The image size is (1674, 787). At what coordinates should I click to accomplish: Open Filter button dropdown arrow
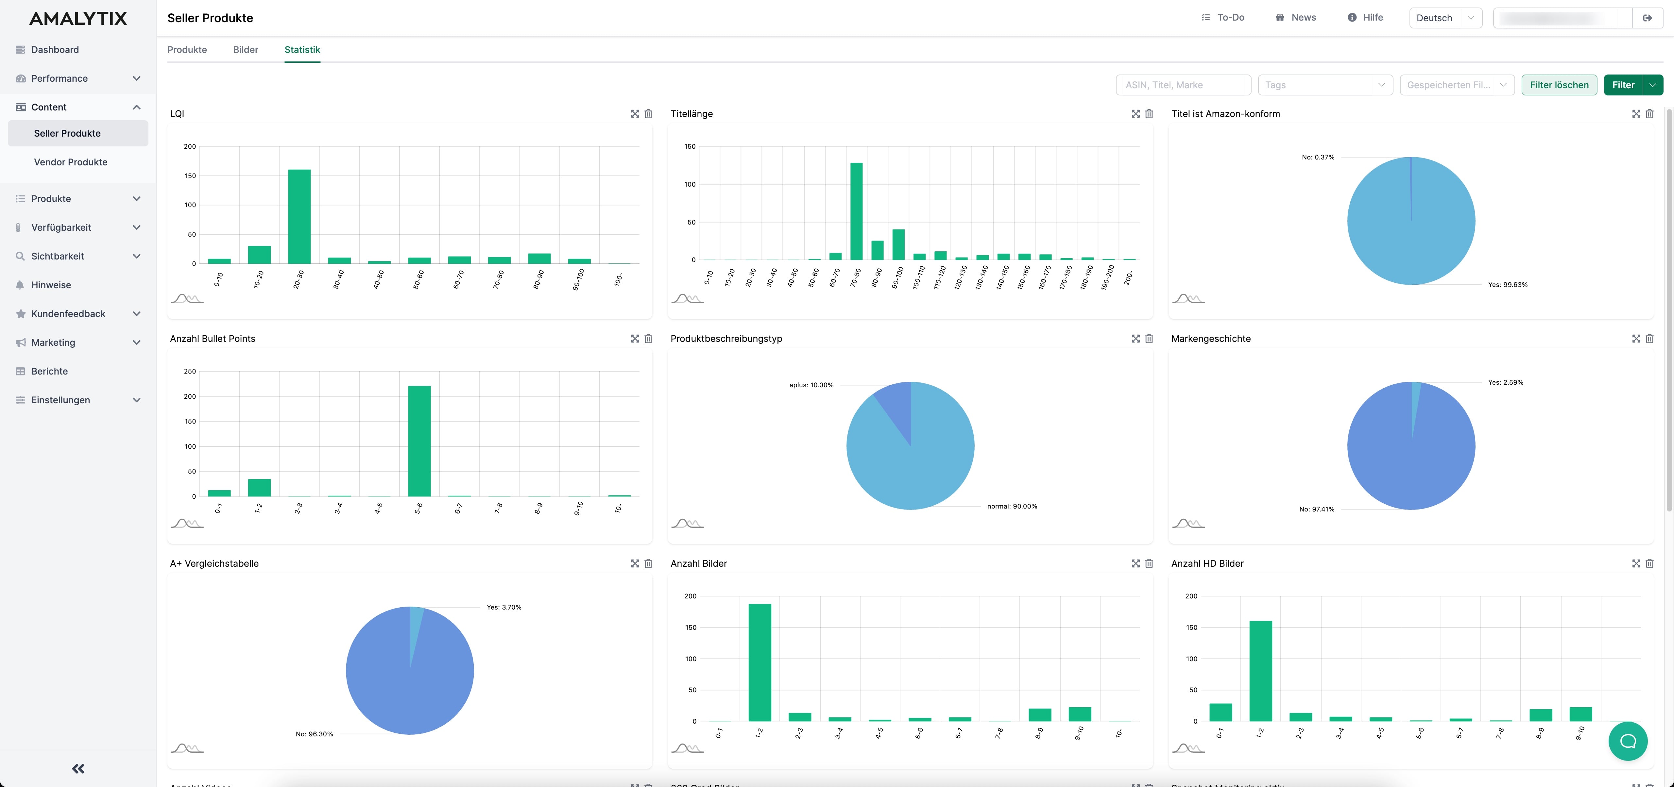pyautogui.click(x=1652, y=85)
